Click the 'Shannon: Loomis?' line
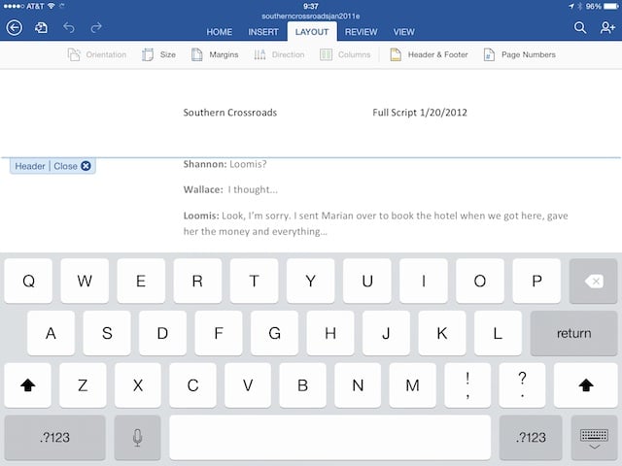The height and width of the screenshot is (466, 622). 225,164
